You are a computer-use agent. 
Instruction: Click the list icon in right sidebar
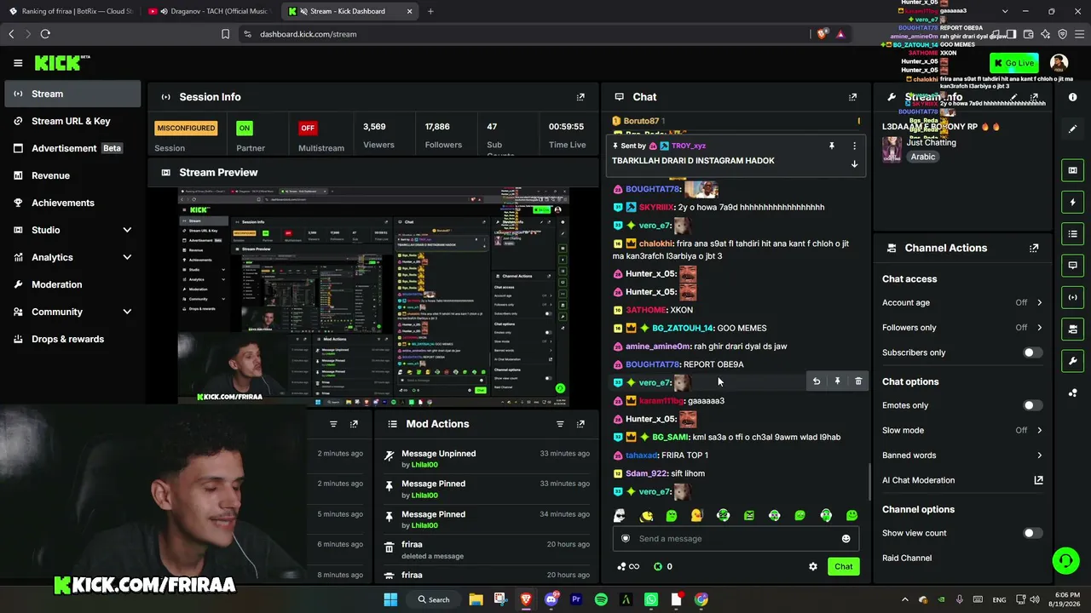(1073, 234)
